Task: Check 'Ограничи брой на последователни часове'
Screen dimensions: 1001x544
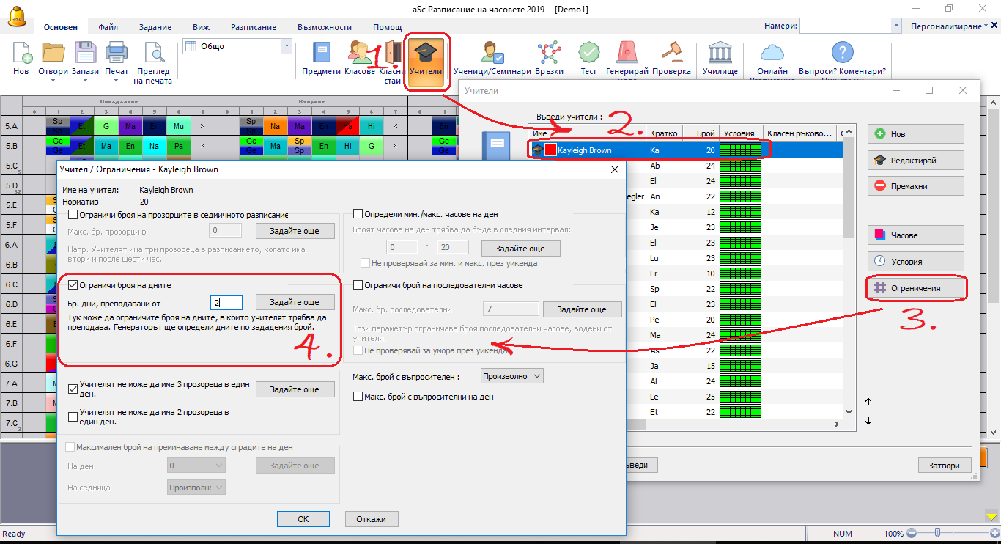Action: pos(358,285)
